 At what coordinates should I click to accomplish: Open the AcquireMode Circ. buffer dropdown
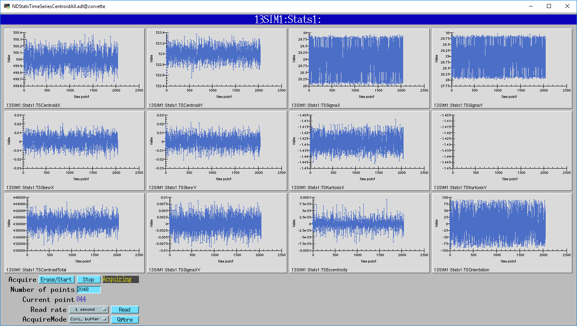click(x=89, y=320)
